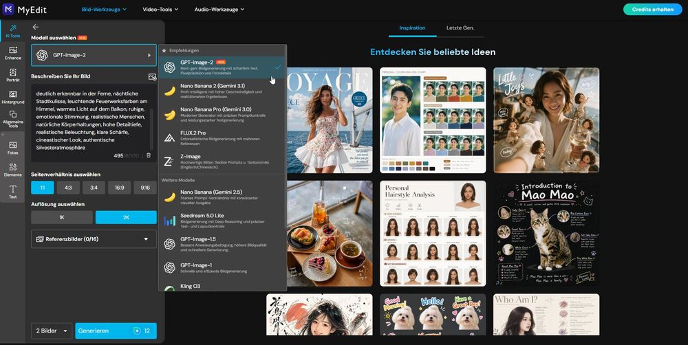The width and height of the screenshot is (688, 345).
Task: Select Nano Banana Pro (Gemini 3.0) model
Action: pyautogui.click(x=222, y=115)
